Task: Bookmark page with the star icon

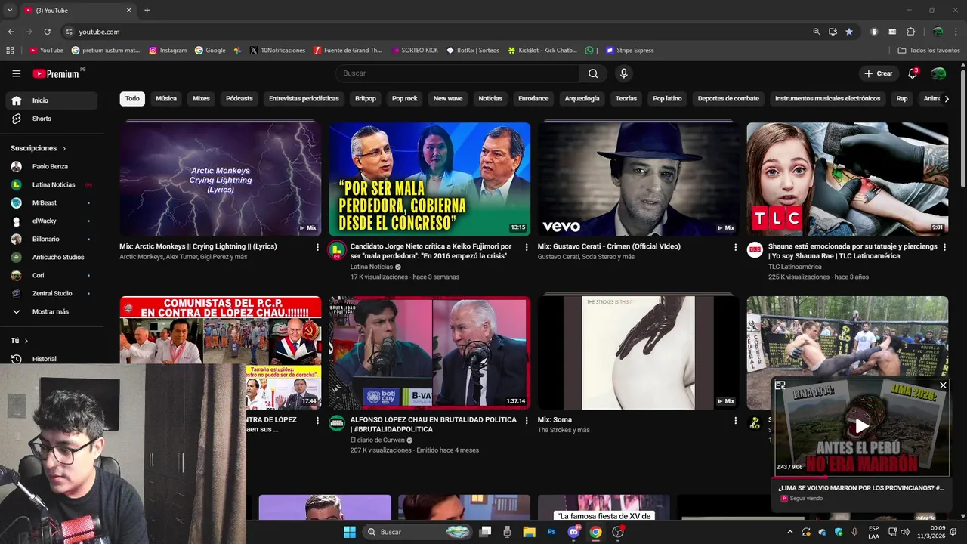Action: [849, 32]
